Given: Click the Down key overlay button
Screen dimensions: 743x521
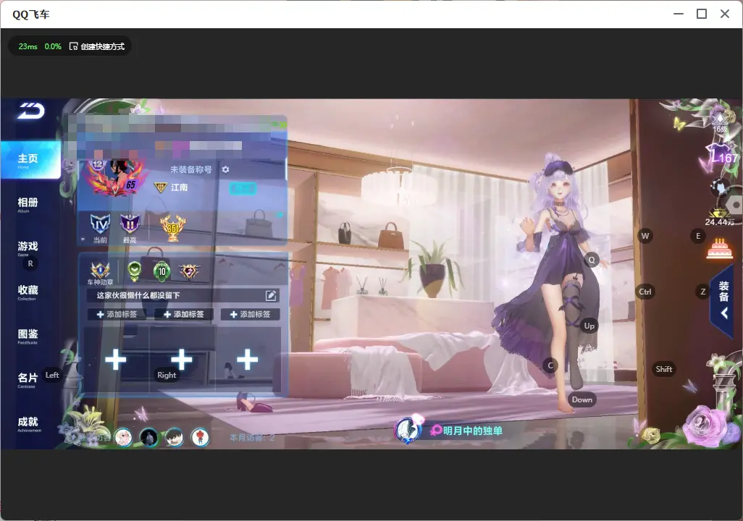Looking at the screenshot, I should tap(582, 399).
